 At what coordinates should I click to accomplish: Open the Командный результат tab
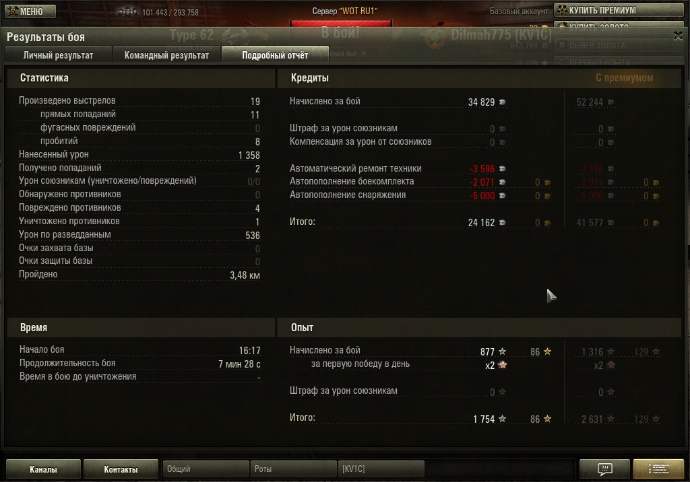coord(166,55)
